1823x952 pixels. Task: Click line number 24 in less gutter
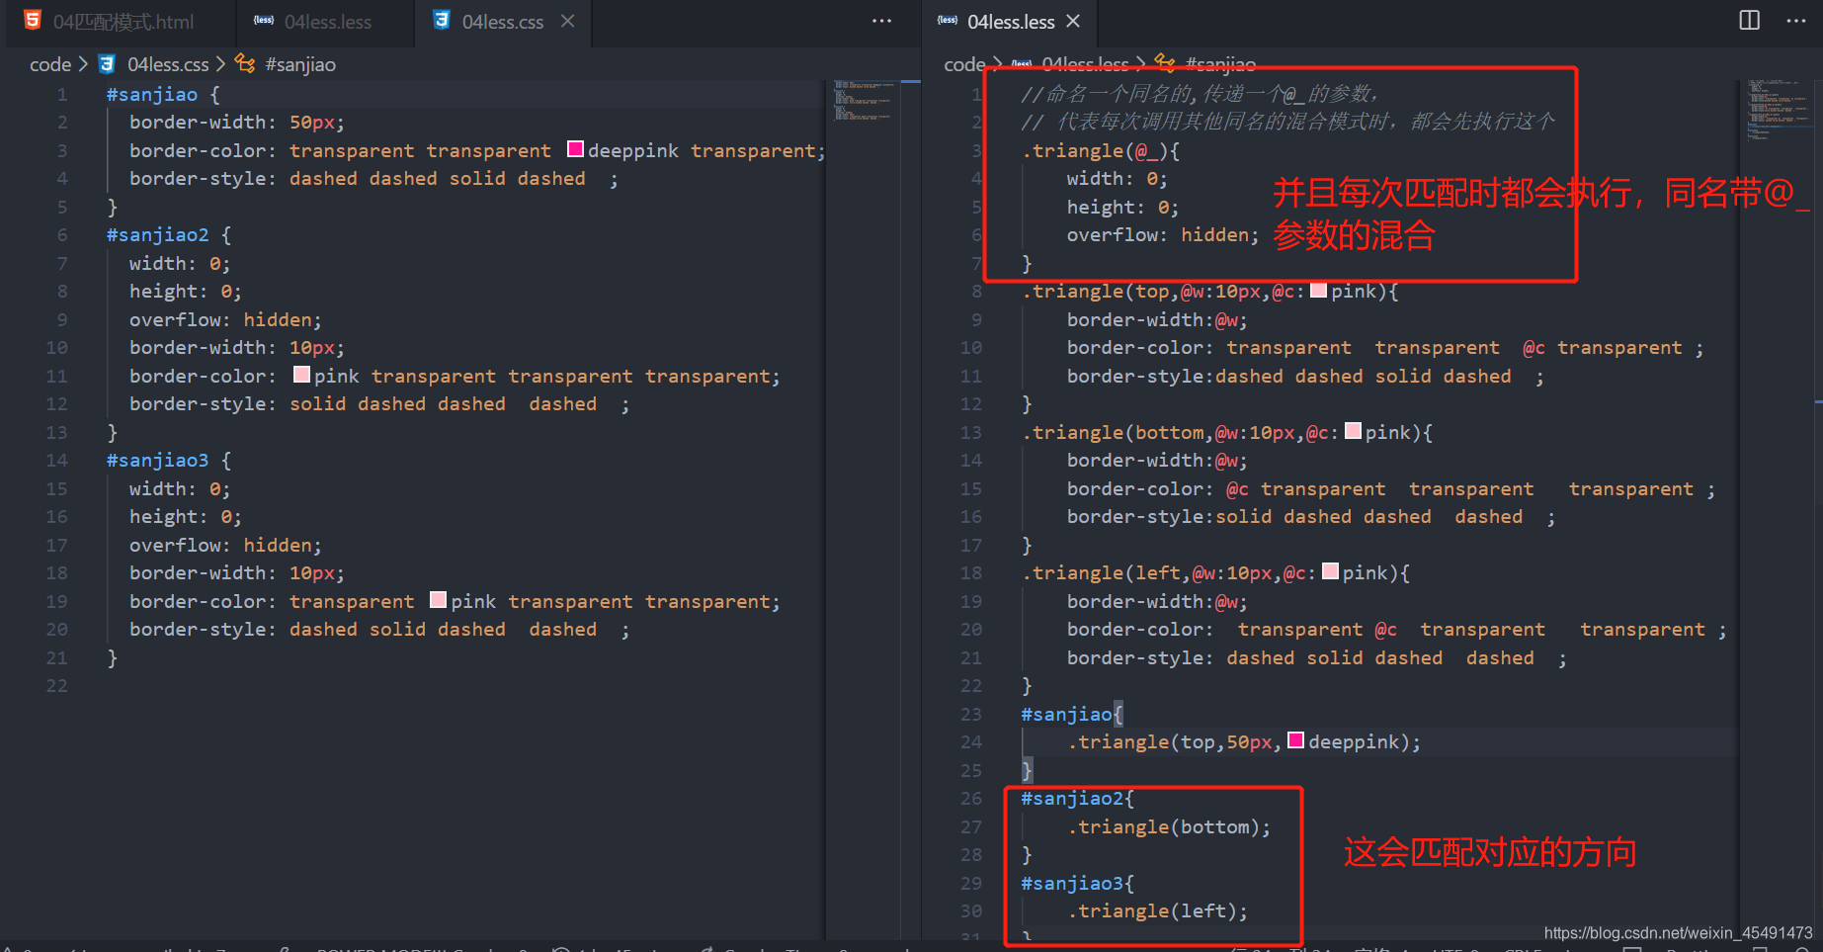pyautogui.click(x=971, y=741)
